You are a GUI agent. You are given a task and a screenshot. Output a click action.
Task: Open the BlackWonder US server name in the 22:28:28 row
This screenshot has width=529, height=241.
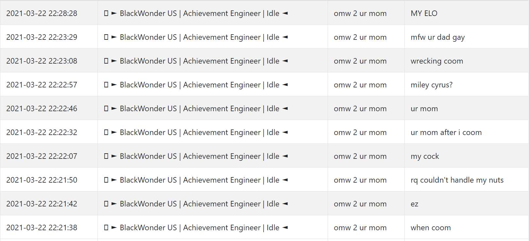[x=148, y=13]
